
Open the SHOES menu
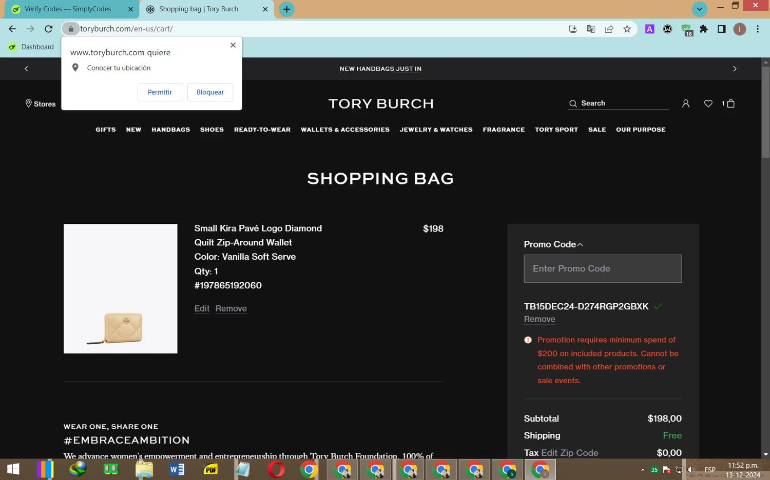point(212,130)
